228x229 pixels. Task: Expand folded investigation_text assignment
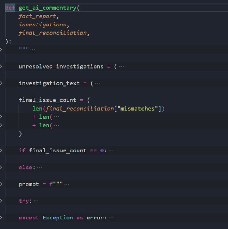1,83
